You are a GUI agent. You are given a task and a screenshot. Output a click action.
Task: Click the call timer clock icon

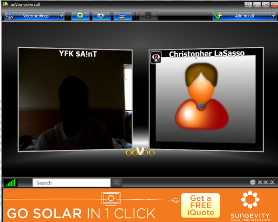(252, 182)
